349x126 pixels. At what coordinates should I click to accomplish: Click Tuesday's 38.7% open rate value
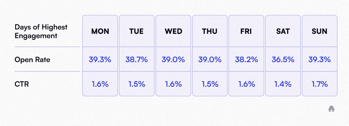click(136, 59)
